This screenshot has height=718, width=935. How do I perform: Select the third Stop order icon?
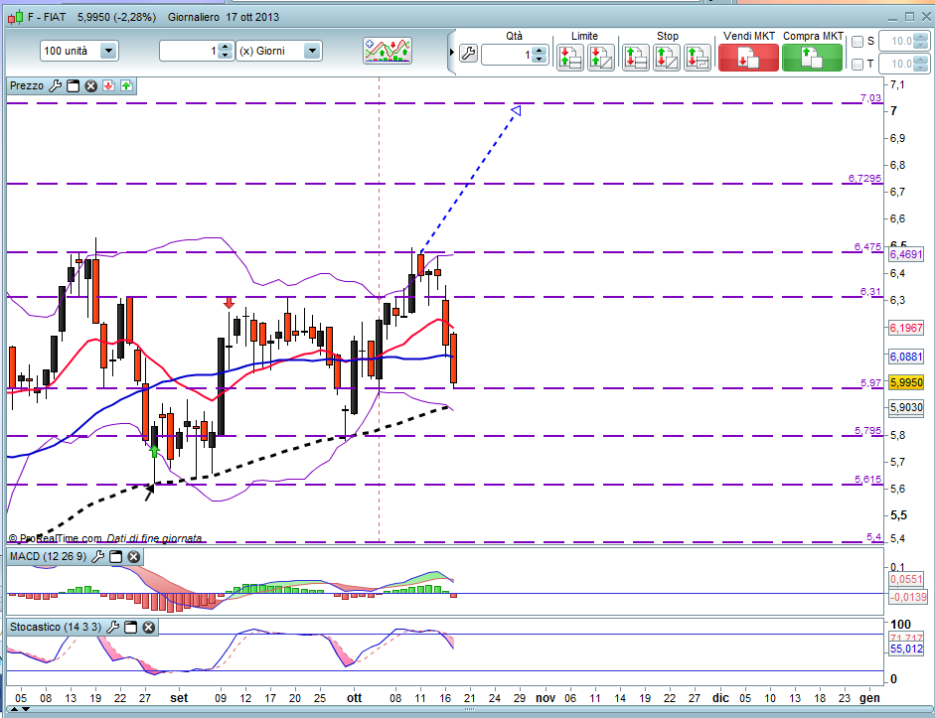pyautogui.click(x=698, y=58)
